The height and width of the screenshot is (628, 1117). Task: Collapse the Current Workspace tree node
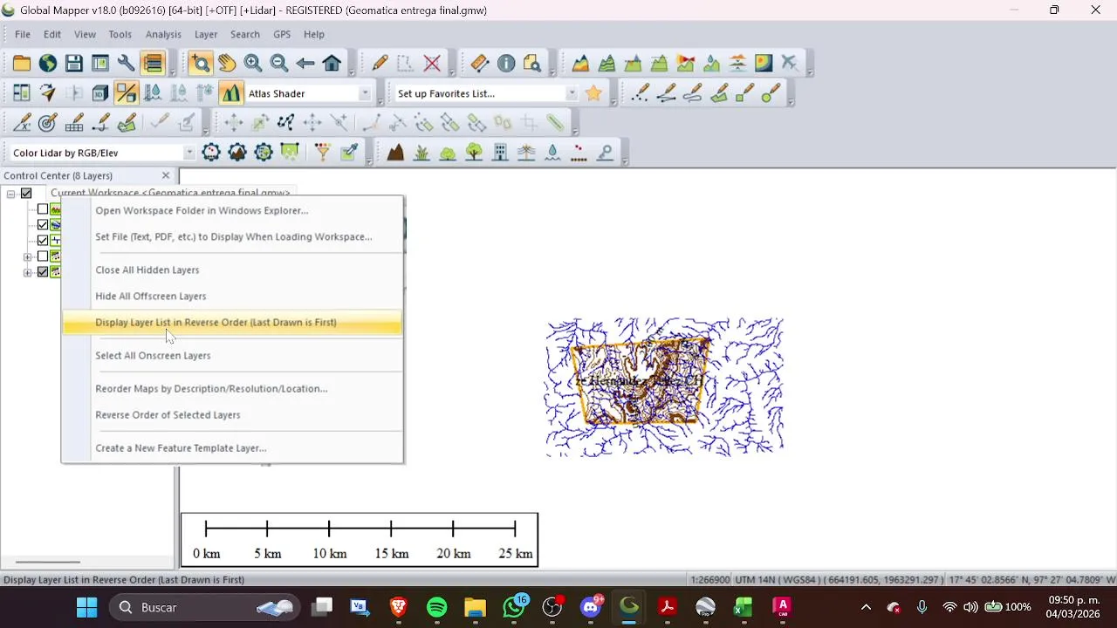point(10,194)
